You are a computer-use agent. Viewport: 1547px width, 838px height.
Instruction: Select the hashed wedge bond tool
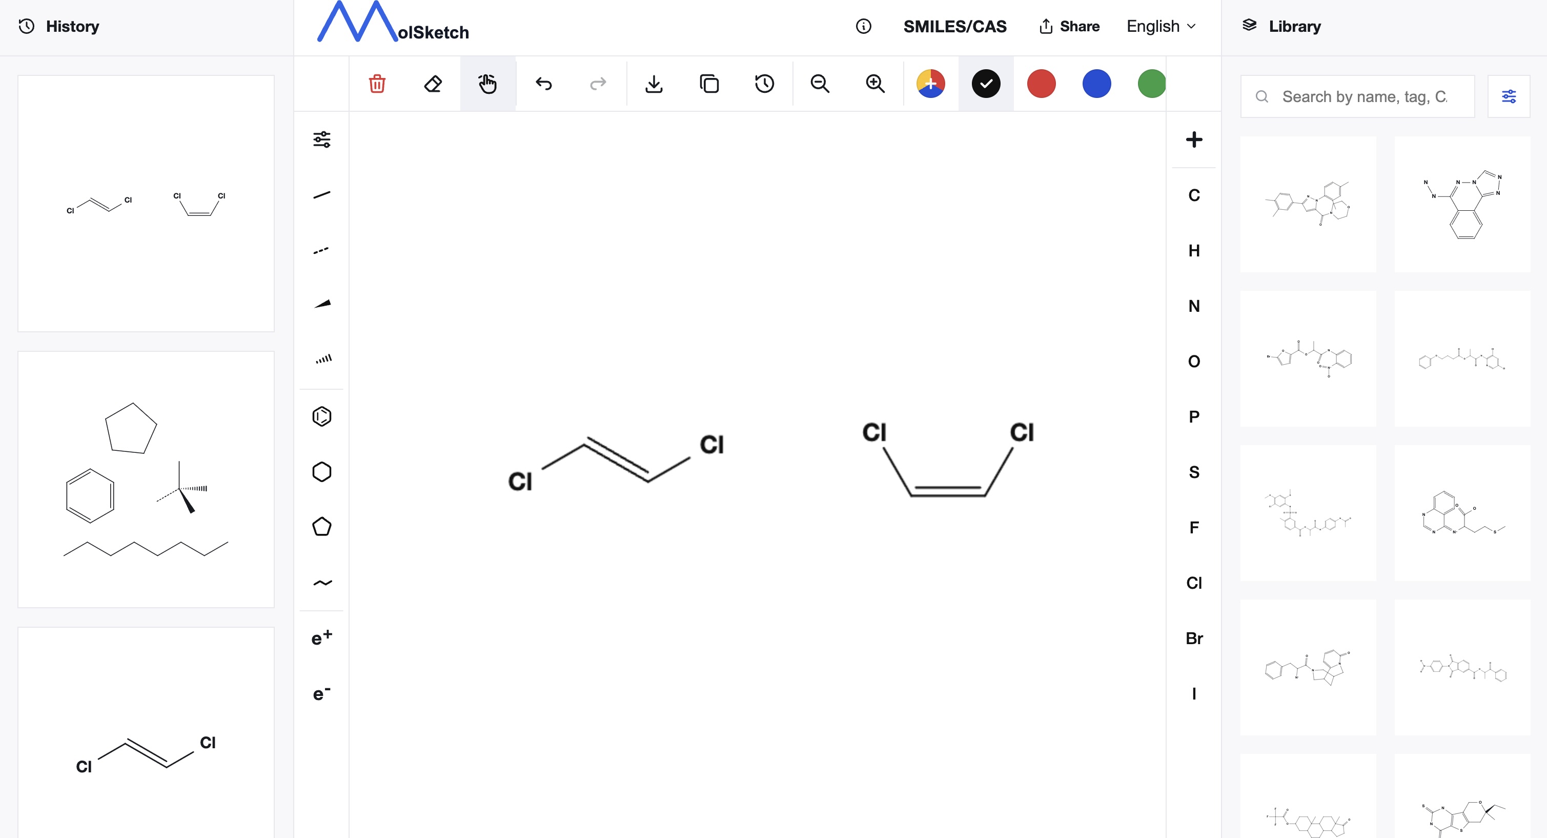tap(322, 359)
